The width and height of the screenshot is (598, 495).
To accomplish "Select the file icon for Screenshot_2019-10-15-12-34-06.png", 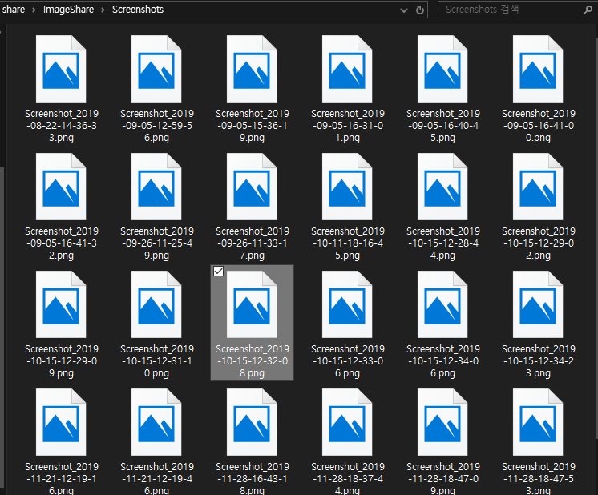I will (442, 304).
